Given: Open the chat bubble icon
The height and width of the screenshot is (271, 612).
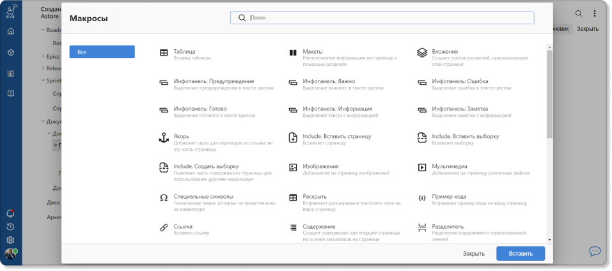Looking at the screenshot, I should [595, 251].
